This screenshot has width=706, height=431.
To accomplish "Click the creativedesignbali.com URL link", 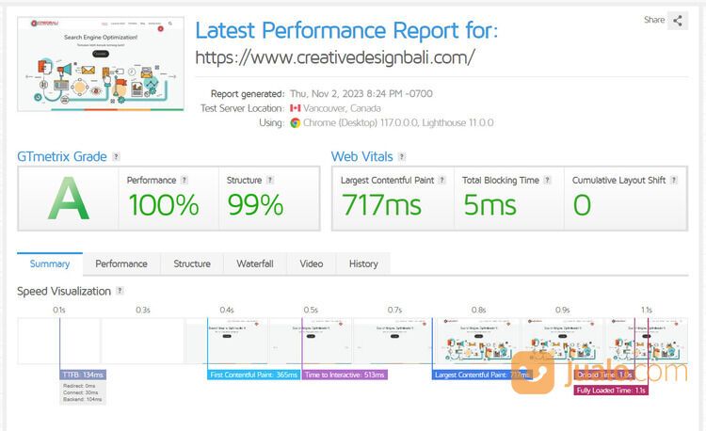I will 334,56.
